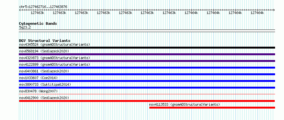Open variant label nsv6412900 (Sedlazeck2020)
284x120 pixels.
44,98
